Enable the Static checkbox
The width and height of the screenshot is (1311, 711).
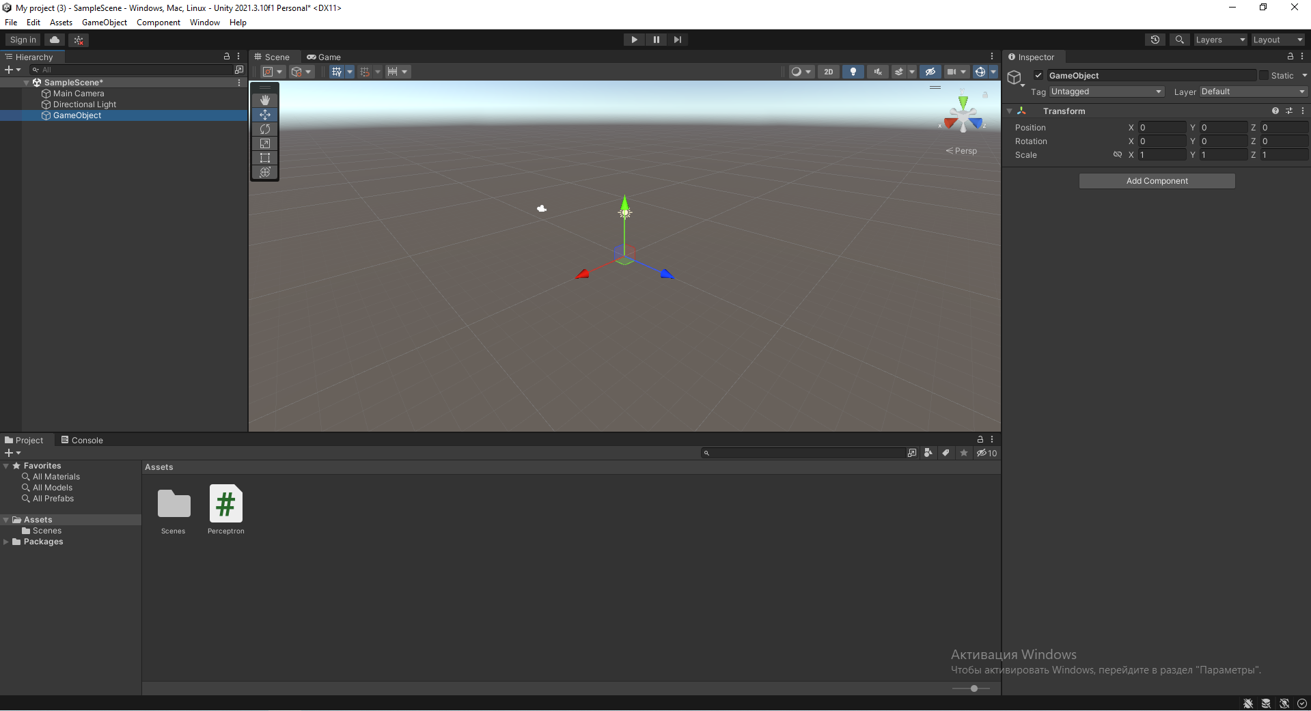1264,76
